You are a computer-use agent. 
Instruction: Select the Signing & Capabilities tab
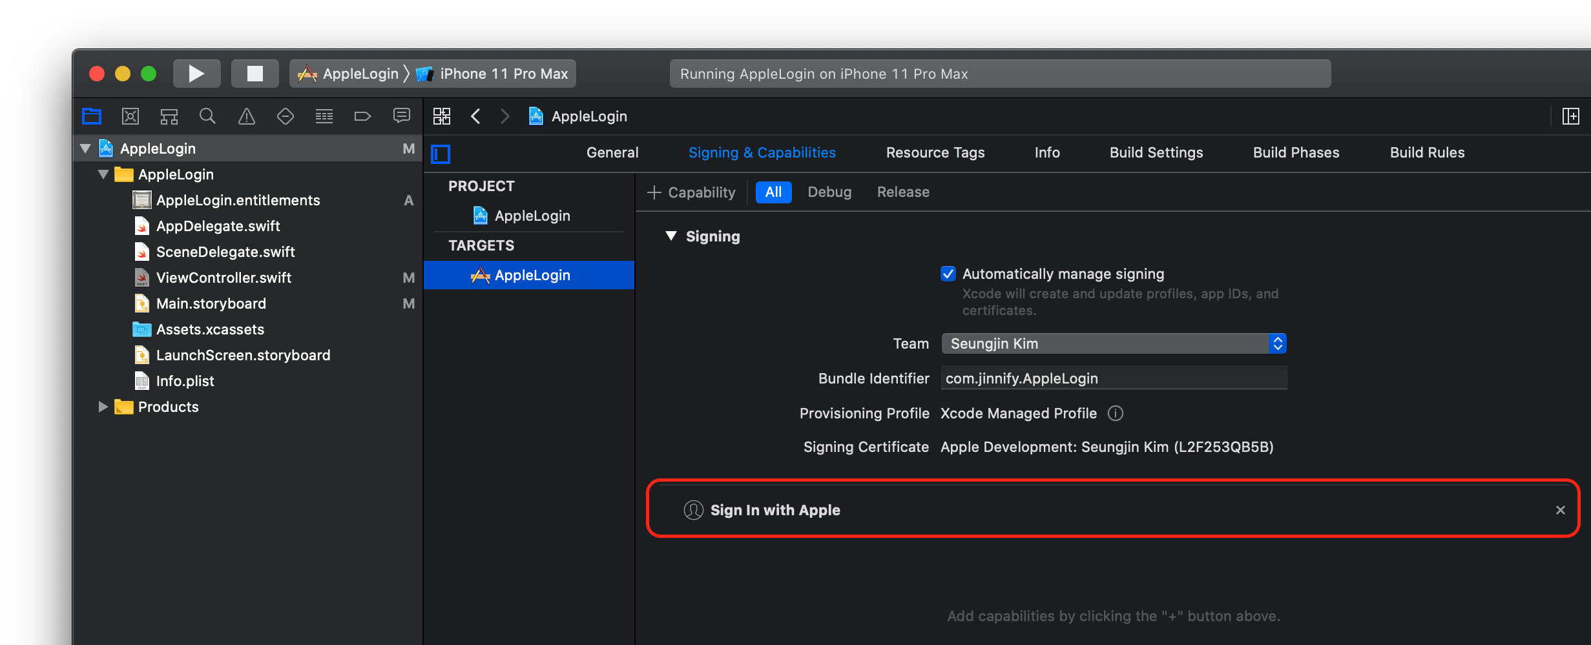[x=762, y=152]
